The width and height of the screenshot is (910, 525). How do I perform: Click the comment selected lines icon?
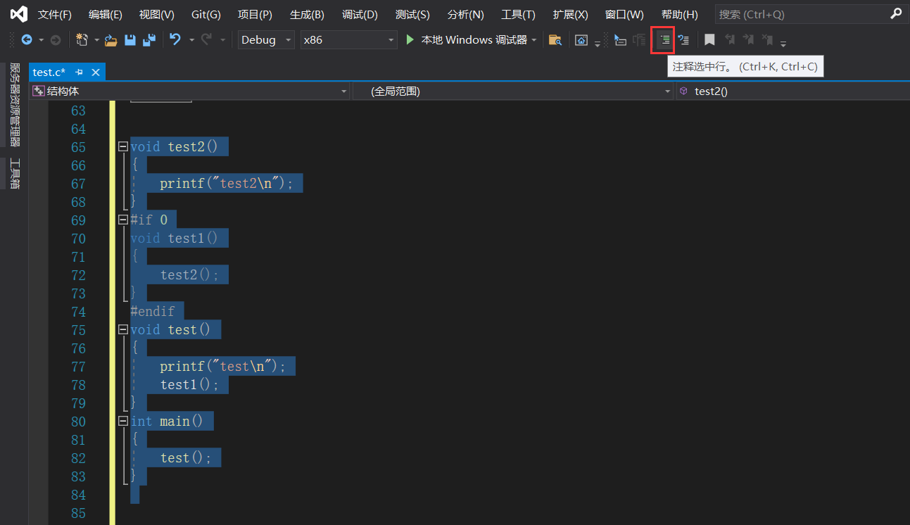click(x=663, y=40)
